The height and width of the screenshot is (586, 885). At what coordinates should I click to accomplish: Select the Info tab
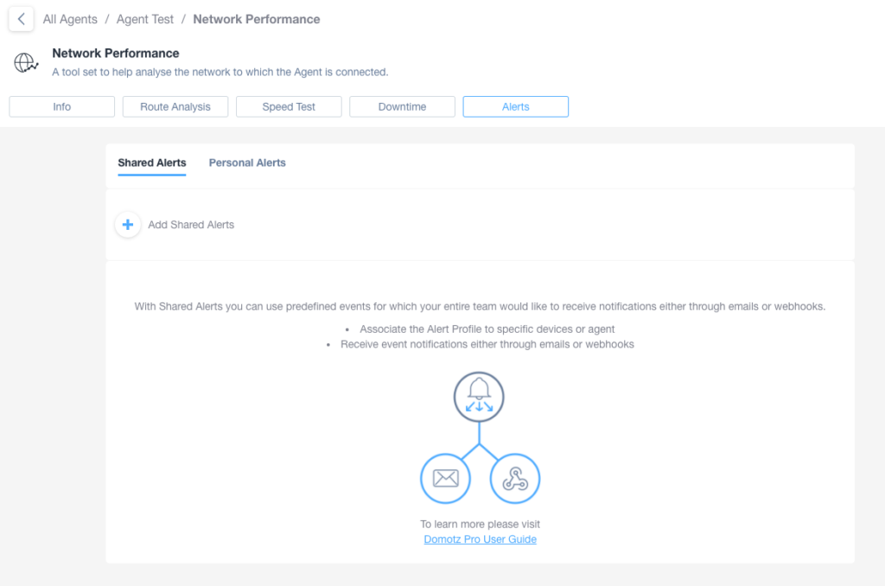tap(61, 106)
